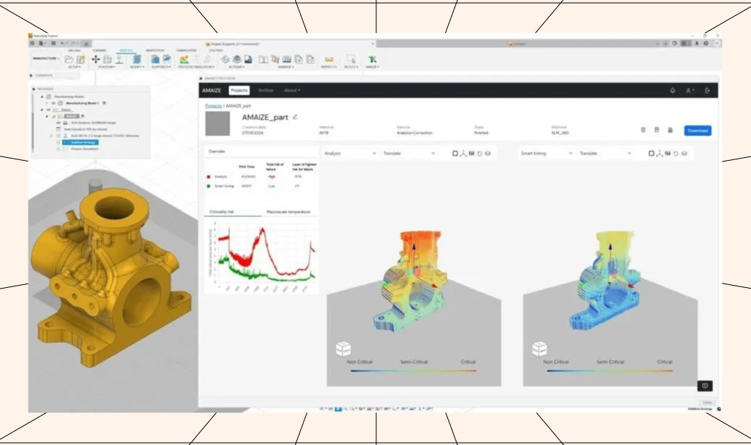Toggle the Setups visibility eye in browser
The height and width of the screenshot is (445, 751).
[48, 110]
